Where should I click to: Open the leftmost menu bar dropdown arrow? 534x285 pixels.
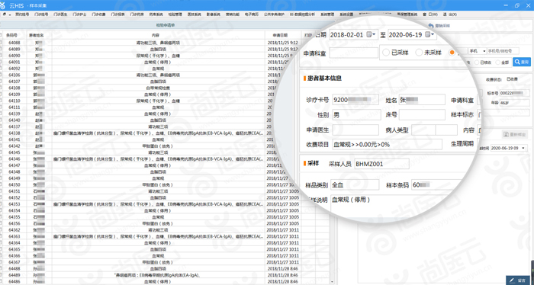[10, 14]
